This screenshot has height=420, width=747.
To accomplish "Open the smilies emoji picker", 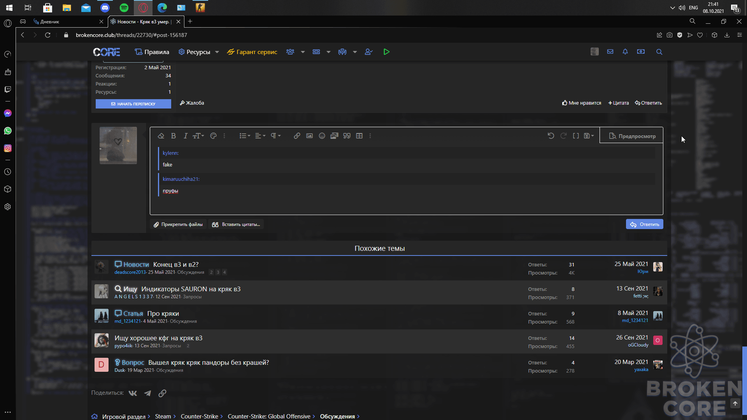I will [x=322, y=136].
